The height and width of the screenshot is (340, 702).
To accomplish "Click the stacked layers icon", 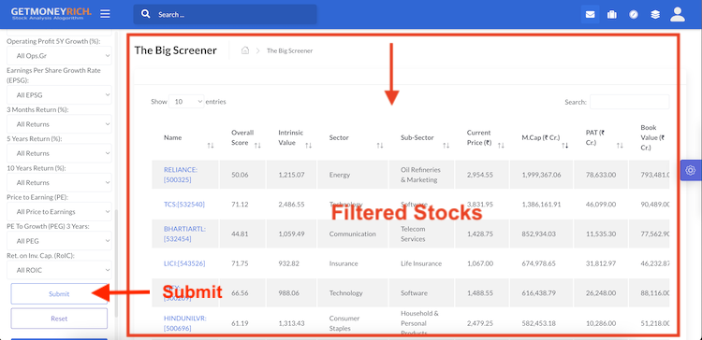I will point(655,14).
